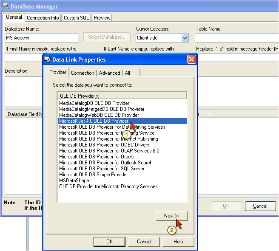The height and width of the screenshot is (251, 279).
Task: Select Provider for OLAP Services 8.0
Action: [122, 151]
